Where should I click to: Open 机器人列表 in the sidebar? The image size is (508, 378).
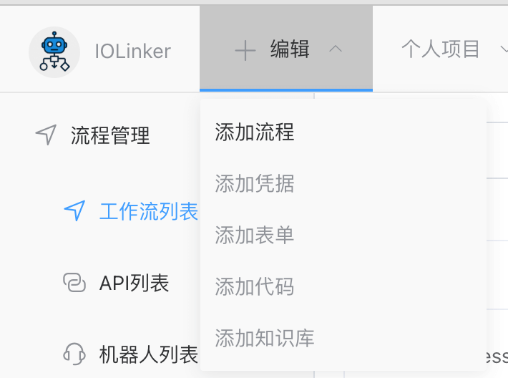coord(148,354)
